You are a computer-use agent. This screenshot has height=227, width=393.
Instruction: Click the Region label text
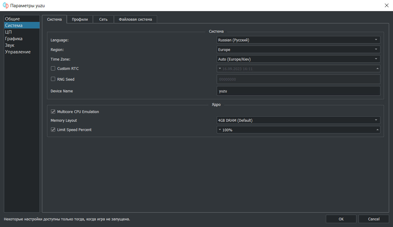coord(57,49)
